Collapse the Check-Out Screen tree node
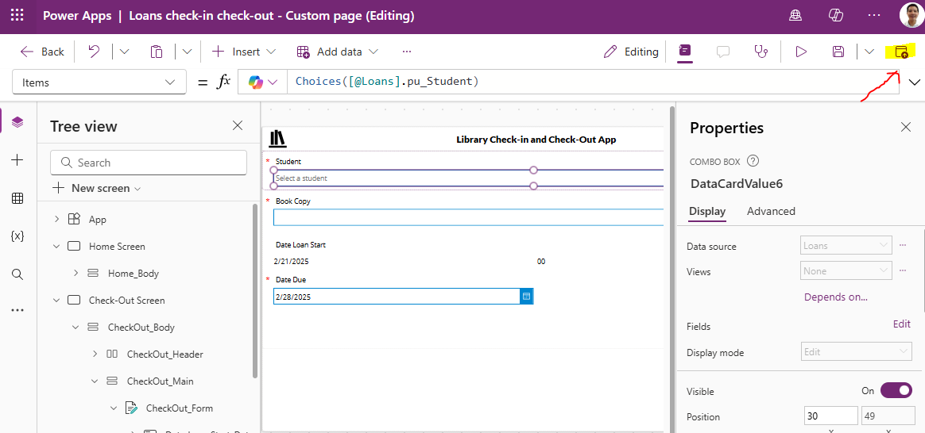 tap(56, 301)
